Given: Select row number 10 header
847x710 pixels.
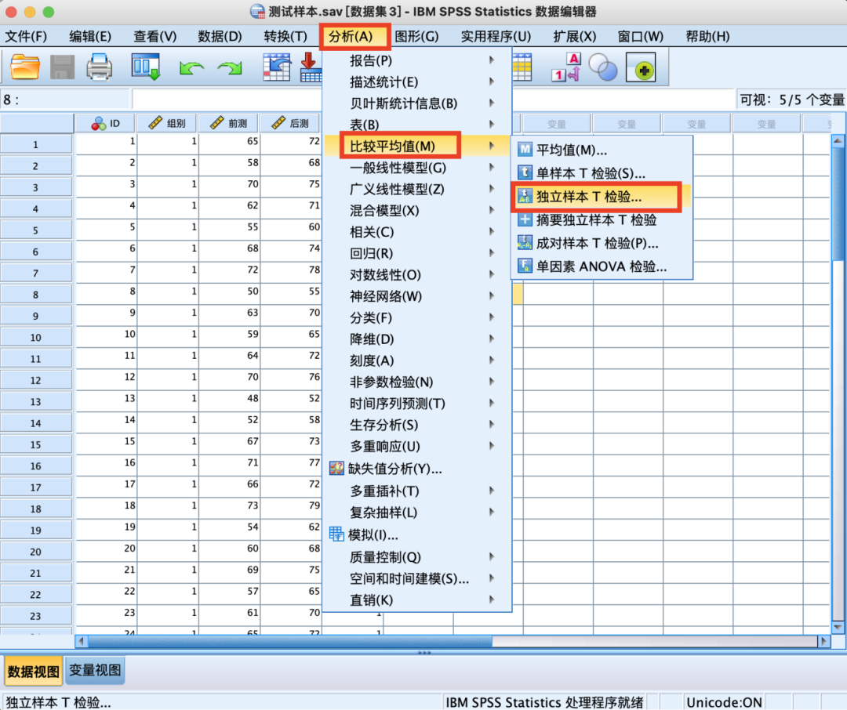Looking at the screenshot, I should [36, 338].
